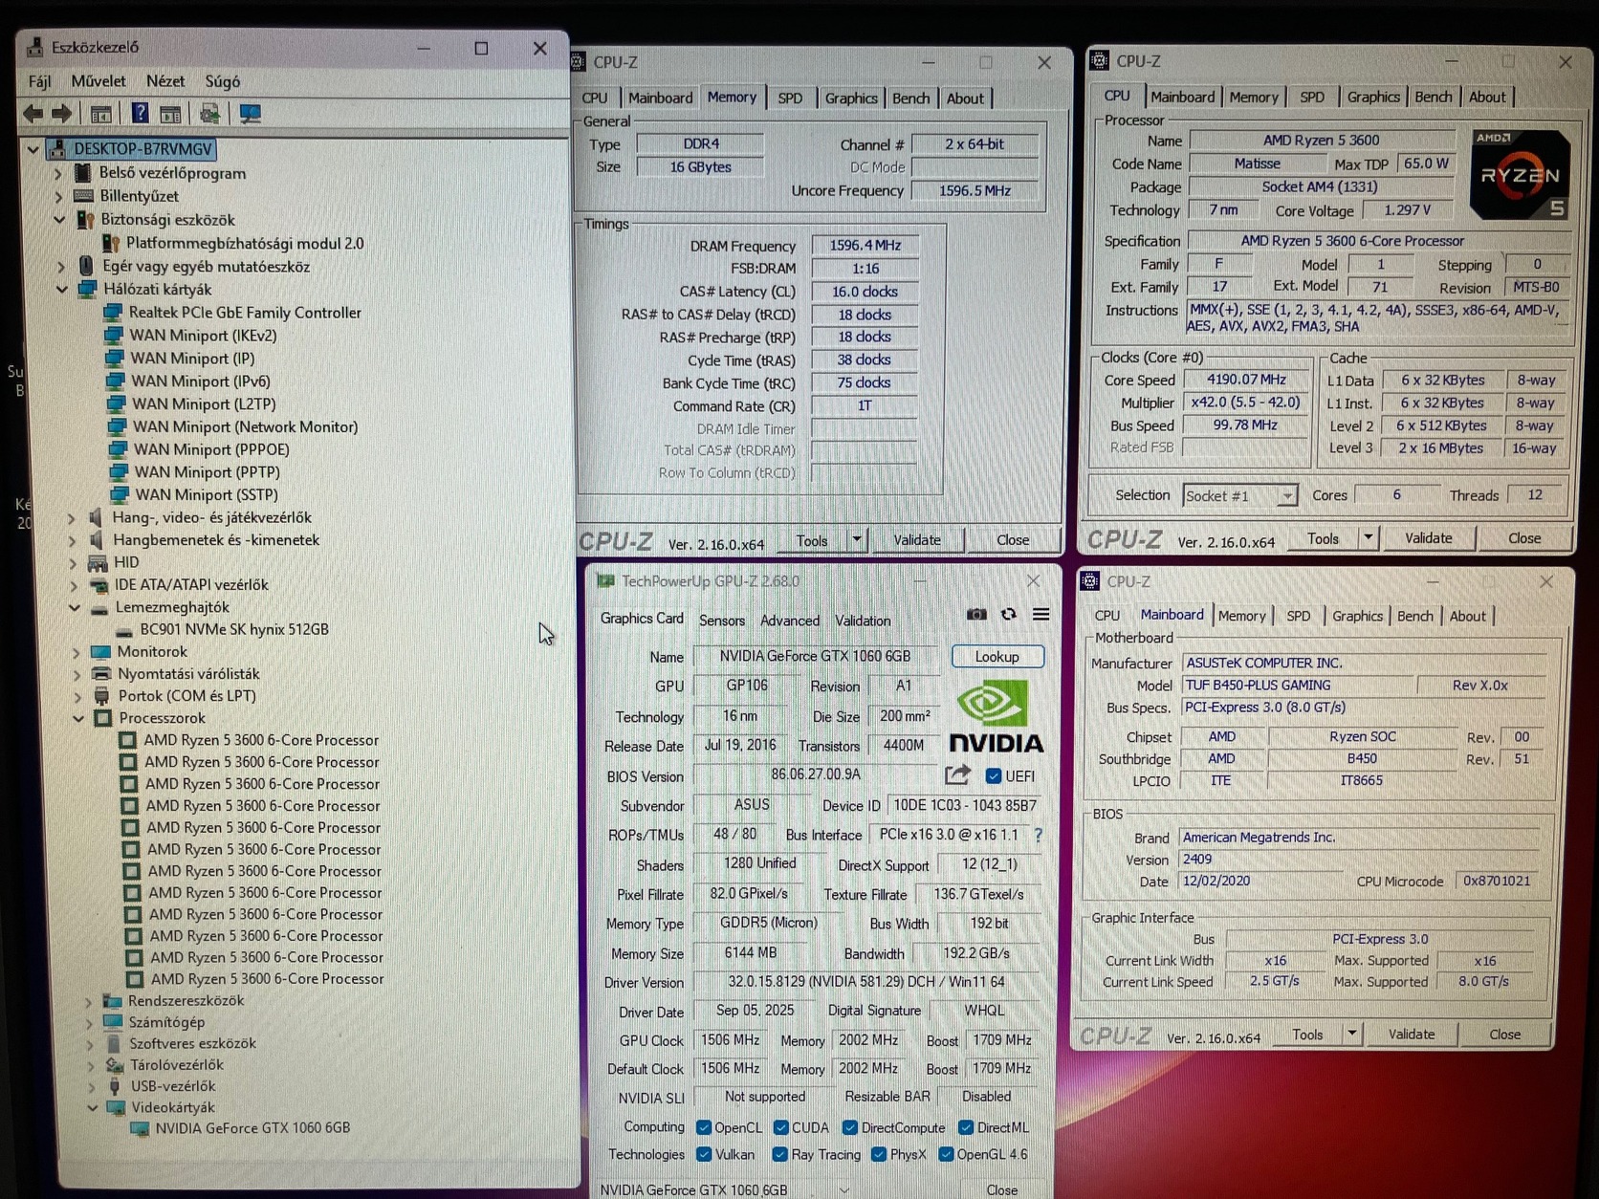The height and width of the screenshot is (1199, 1599).
Task: Expand the Belső vezérlőprogram node
Action: [58, 173]
